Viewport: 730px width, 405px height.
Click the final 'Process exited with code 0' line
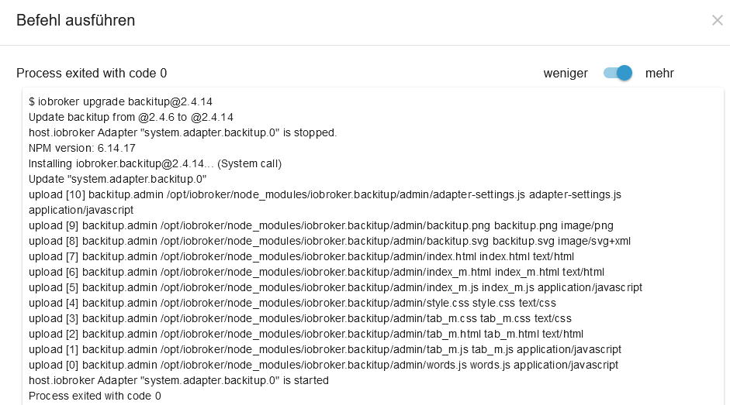point(95,396)
